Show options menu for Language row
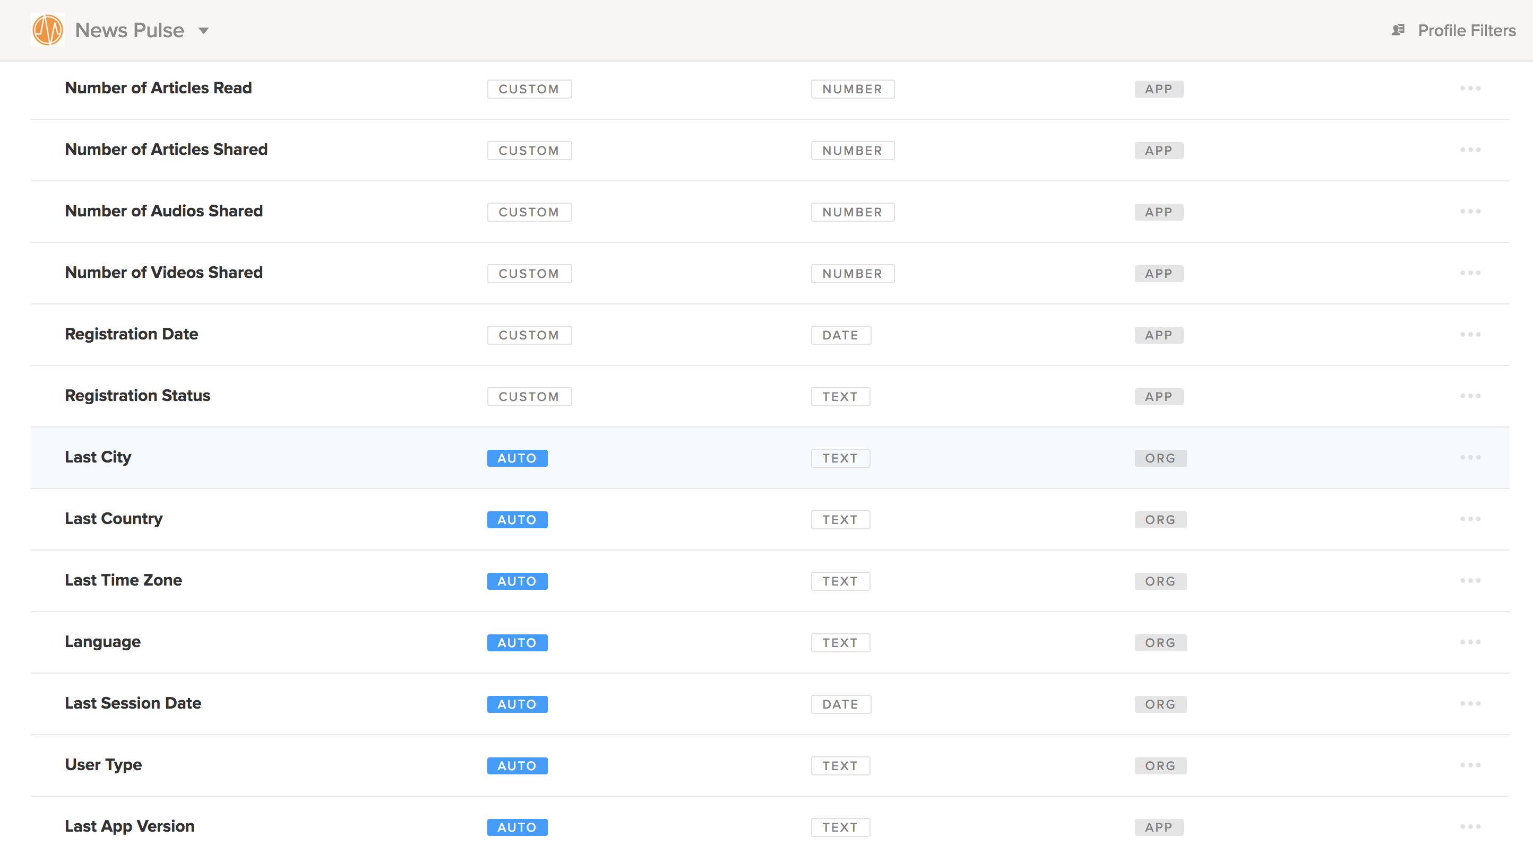Image resolution: width=1533 pixels, height=855 pixels. [x=1470, y=642]
